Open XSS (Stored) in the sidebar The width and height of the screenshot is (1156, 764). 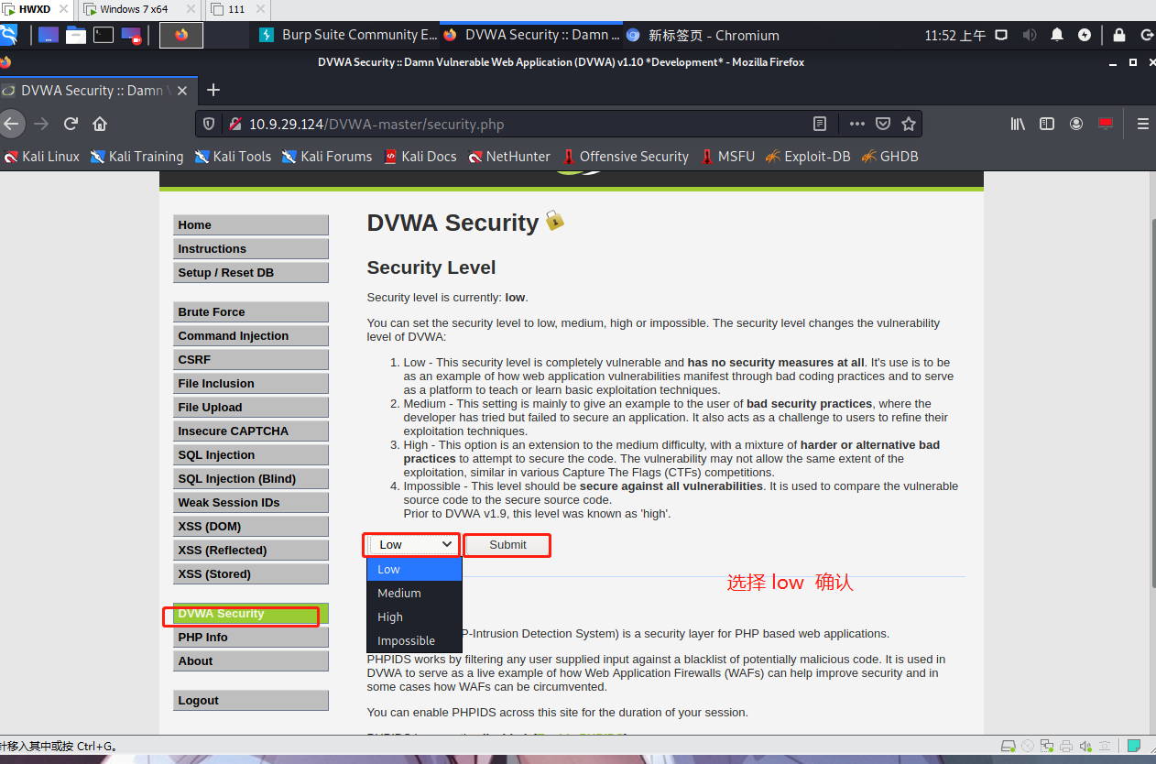point(251,573)
